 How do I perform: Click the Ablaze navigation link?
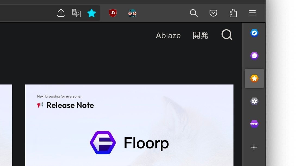168,35
